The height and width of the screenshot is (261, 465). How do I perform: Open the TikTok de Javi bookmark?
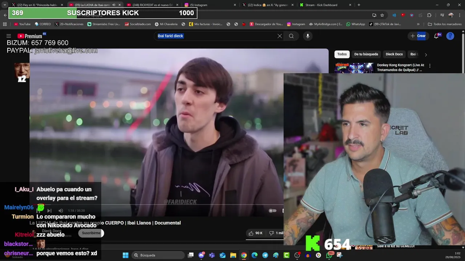[x=385, y=24]
